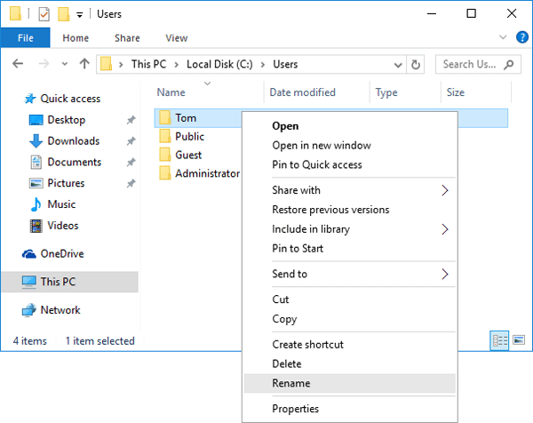Switch to large icons view in status bar

[519, 340]
